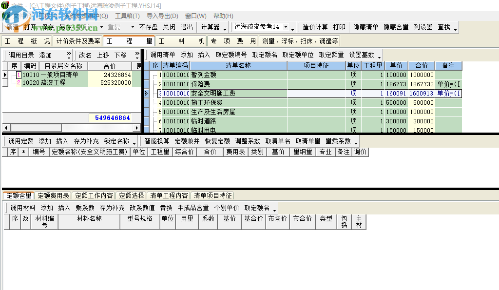Click the right arrow of the directory horizontal scrollbar
This screenshot has width=499, height=290.
(x=137, y=128)
